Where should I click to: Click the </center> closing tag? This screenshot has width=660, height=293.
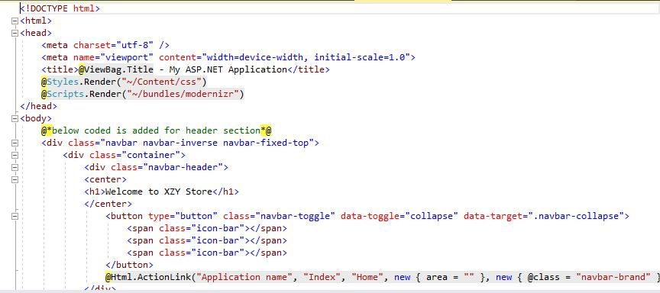click(x=108, y=204)
